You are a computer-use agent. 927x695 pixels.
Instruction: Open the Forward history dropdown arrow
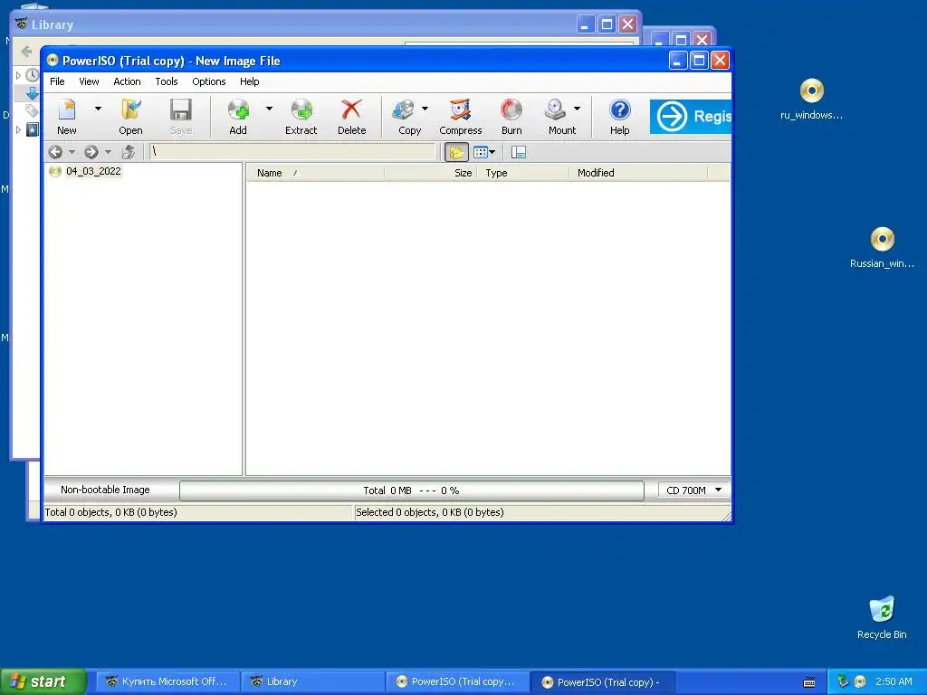pos(109,152)
